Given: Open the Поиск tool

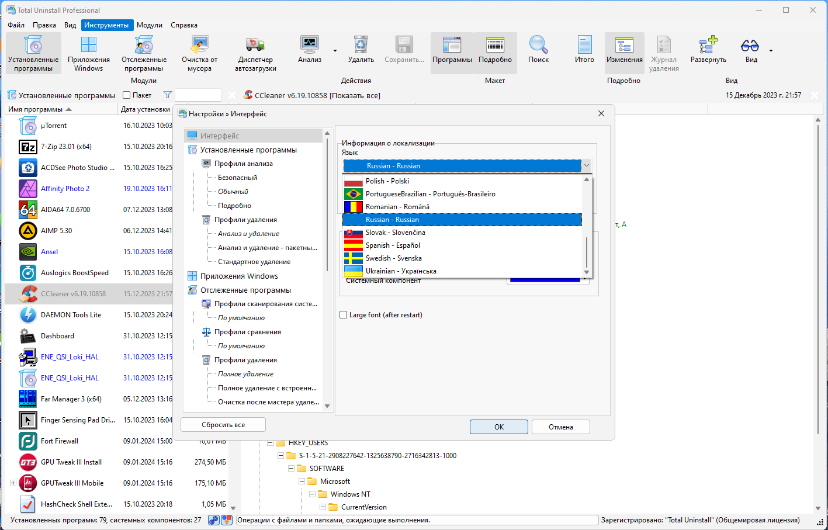Looking at the screenshot, I should pyautogui.click(x=538, y=49).
